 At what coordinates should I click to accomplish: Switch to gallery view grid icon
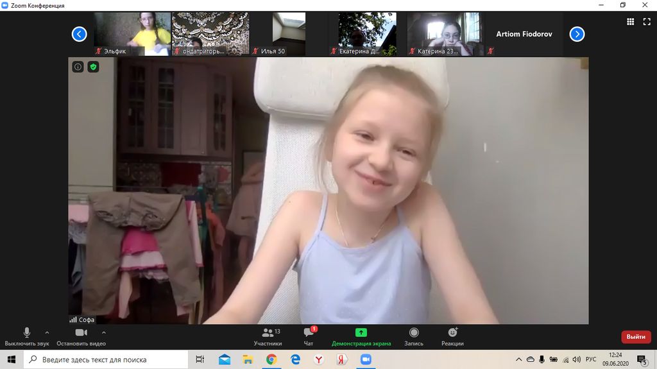click(x=630, y=21)
